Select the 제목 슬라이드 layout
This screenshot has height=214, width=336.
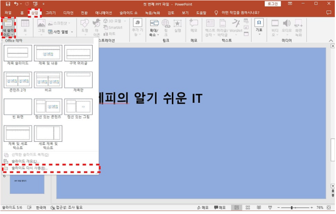tap(18, 55)
